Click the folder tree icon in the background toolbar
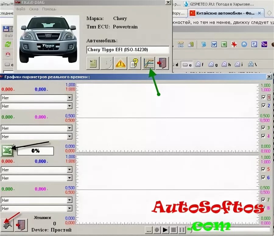The width and height of the screenshot is (274, 236). point(181,44)
